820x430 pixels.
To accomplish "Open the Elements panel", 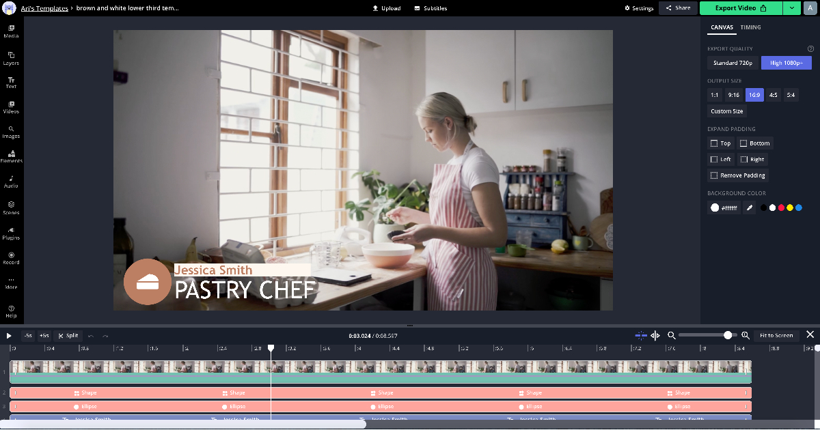I will click(10, 158).
